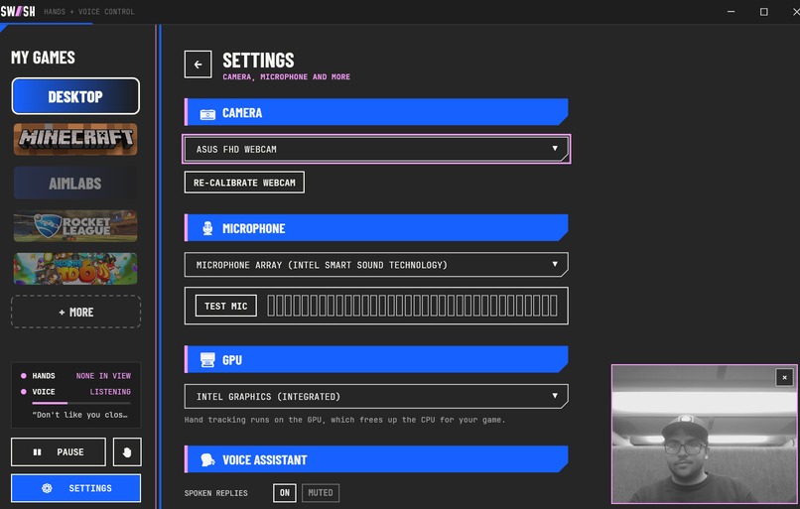Turn spoken replies ON

285,493
